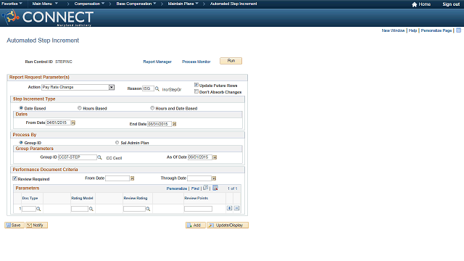The width and height of the screenshot is (464, 261).
Task: Expand the Favorites menu
Action: (12, 4)
